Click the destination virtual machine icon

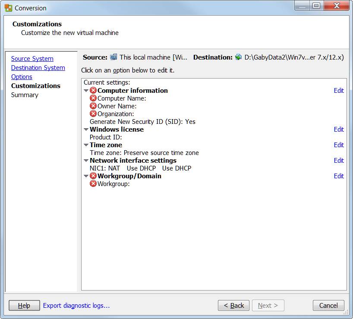(238, 57)
